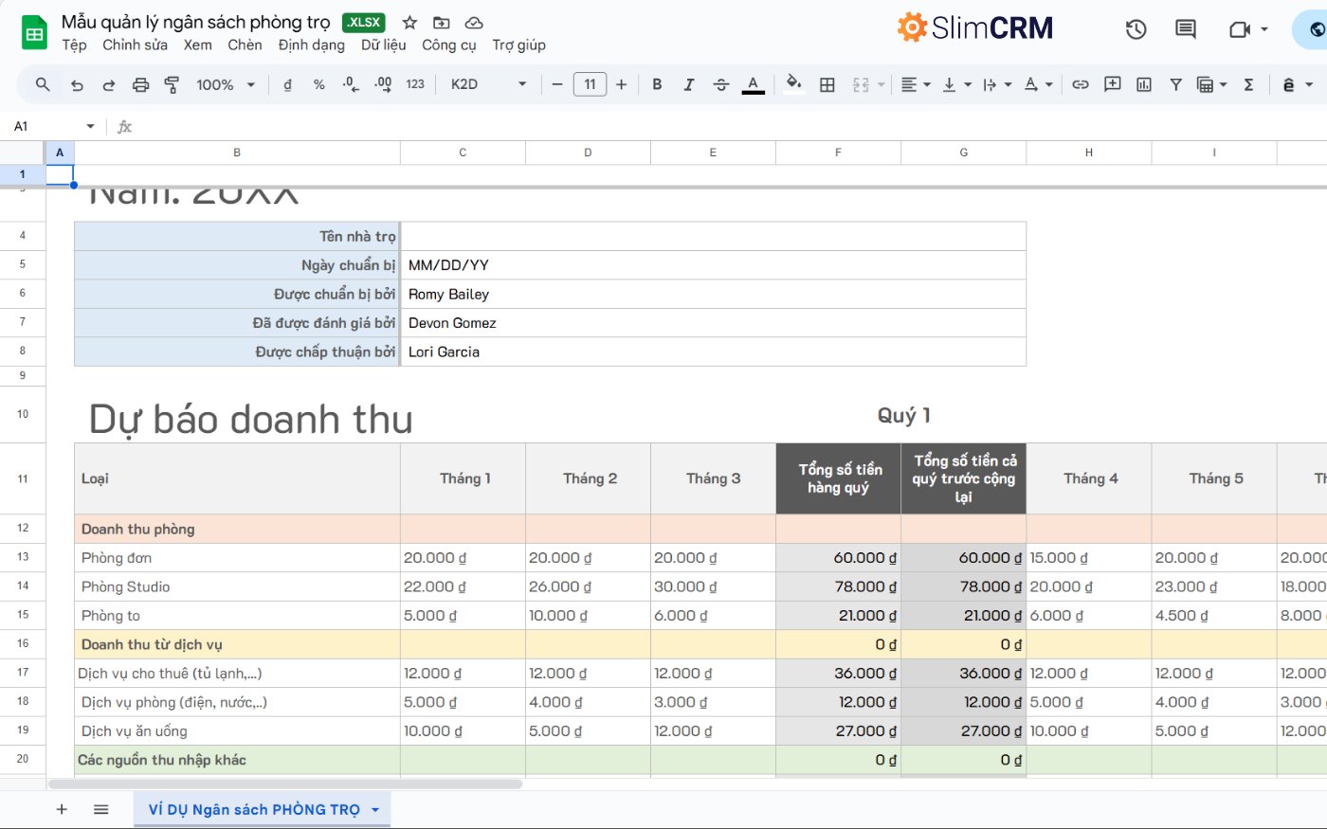Screen dimensions: 1327x829
Task: Apply borders with the Borders icon
Action: tap(827, 84)
